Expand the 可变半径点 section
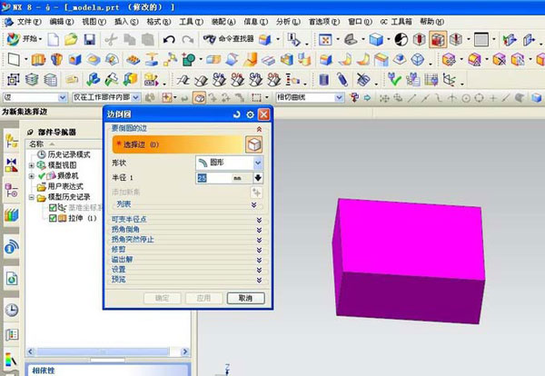The width and height of the screenshot is (545, 376). pos(186,220)
